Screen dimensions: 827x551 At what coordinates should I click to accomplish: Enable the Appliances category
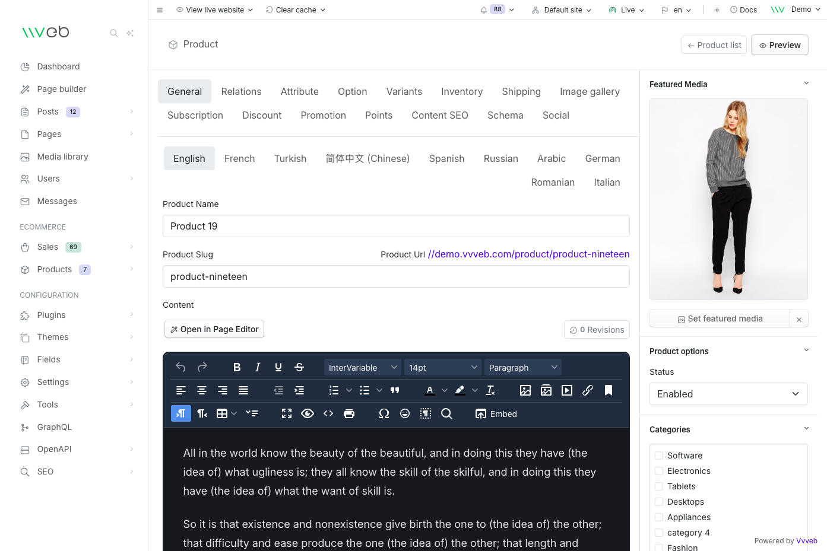[x=659, y=517]
